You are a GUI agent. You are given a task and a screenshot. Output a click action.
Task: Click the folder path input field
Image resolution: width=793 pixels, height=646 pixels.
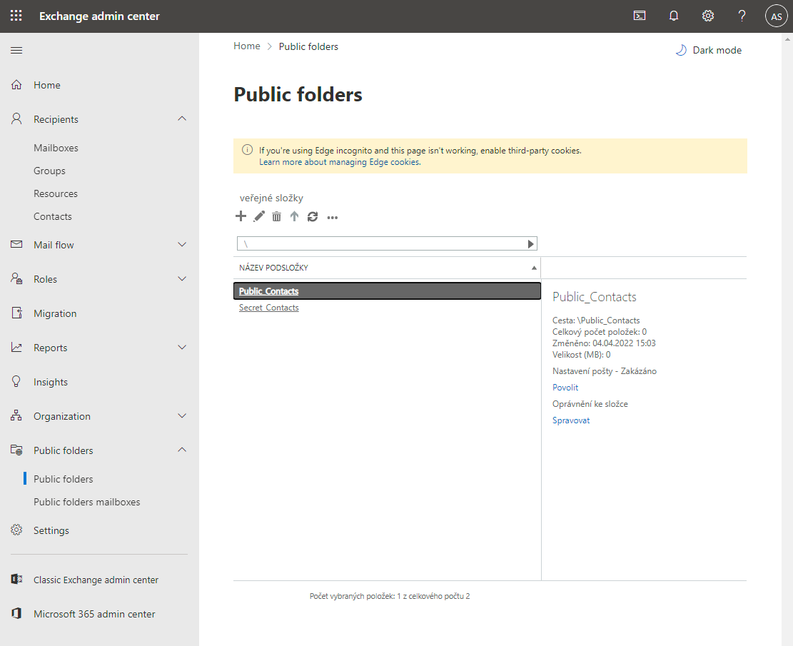click(382, 244)
